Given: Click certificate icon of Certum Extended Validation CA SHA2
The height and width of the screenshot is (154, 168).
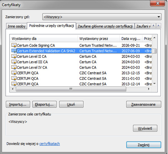Looking at the screenshot, I should pyautogui.click(x=14, y=51).
